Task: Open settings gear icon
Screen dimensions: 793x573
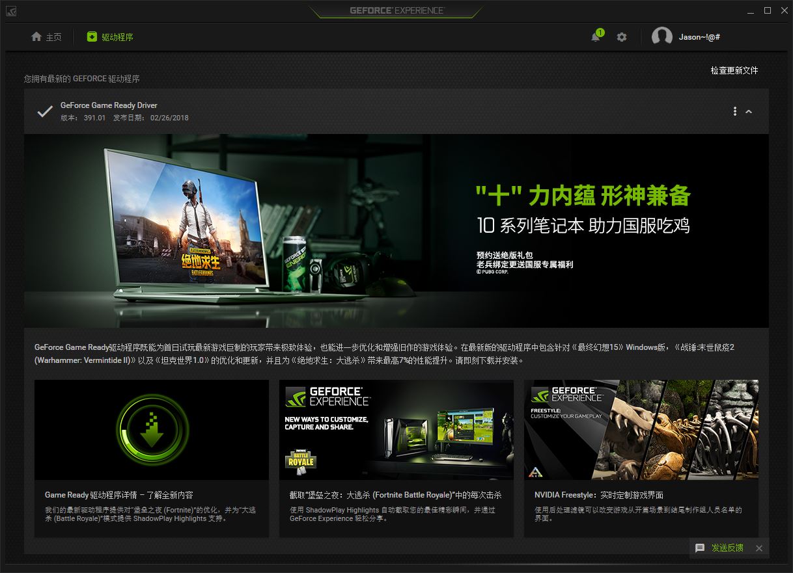Action: (622, 37)
